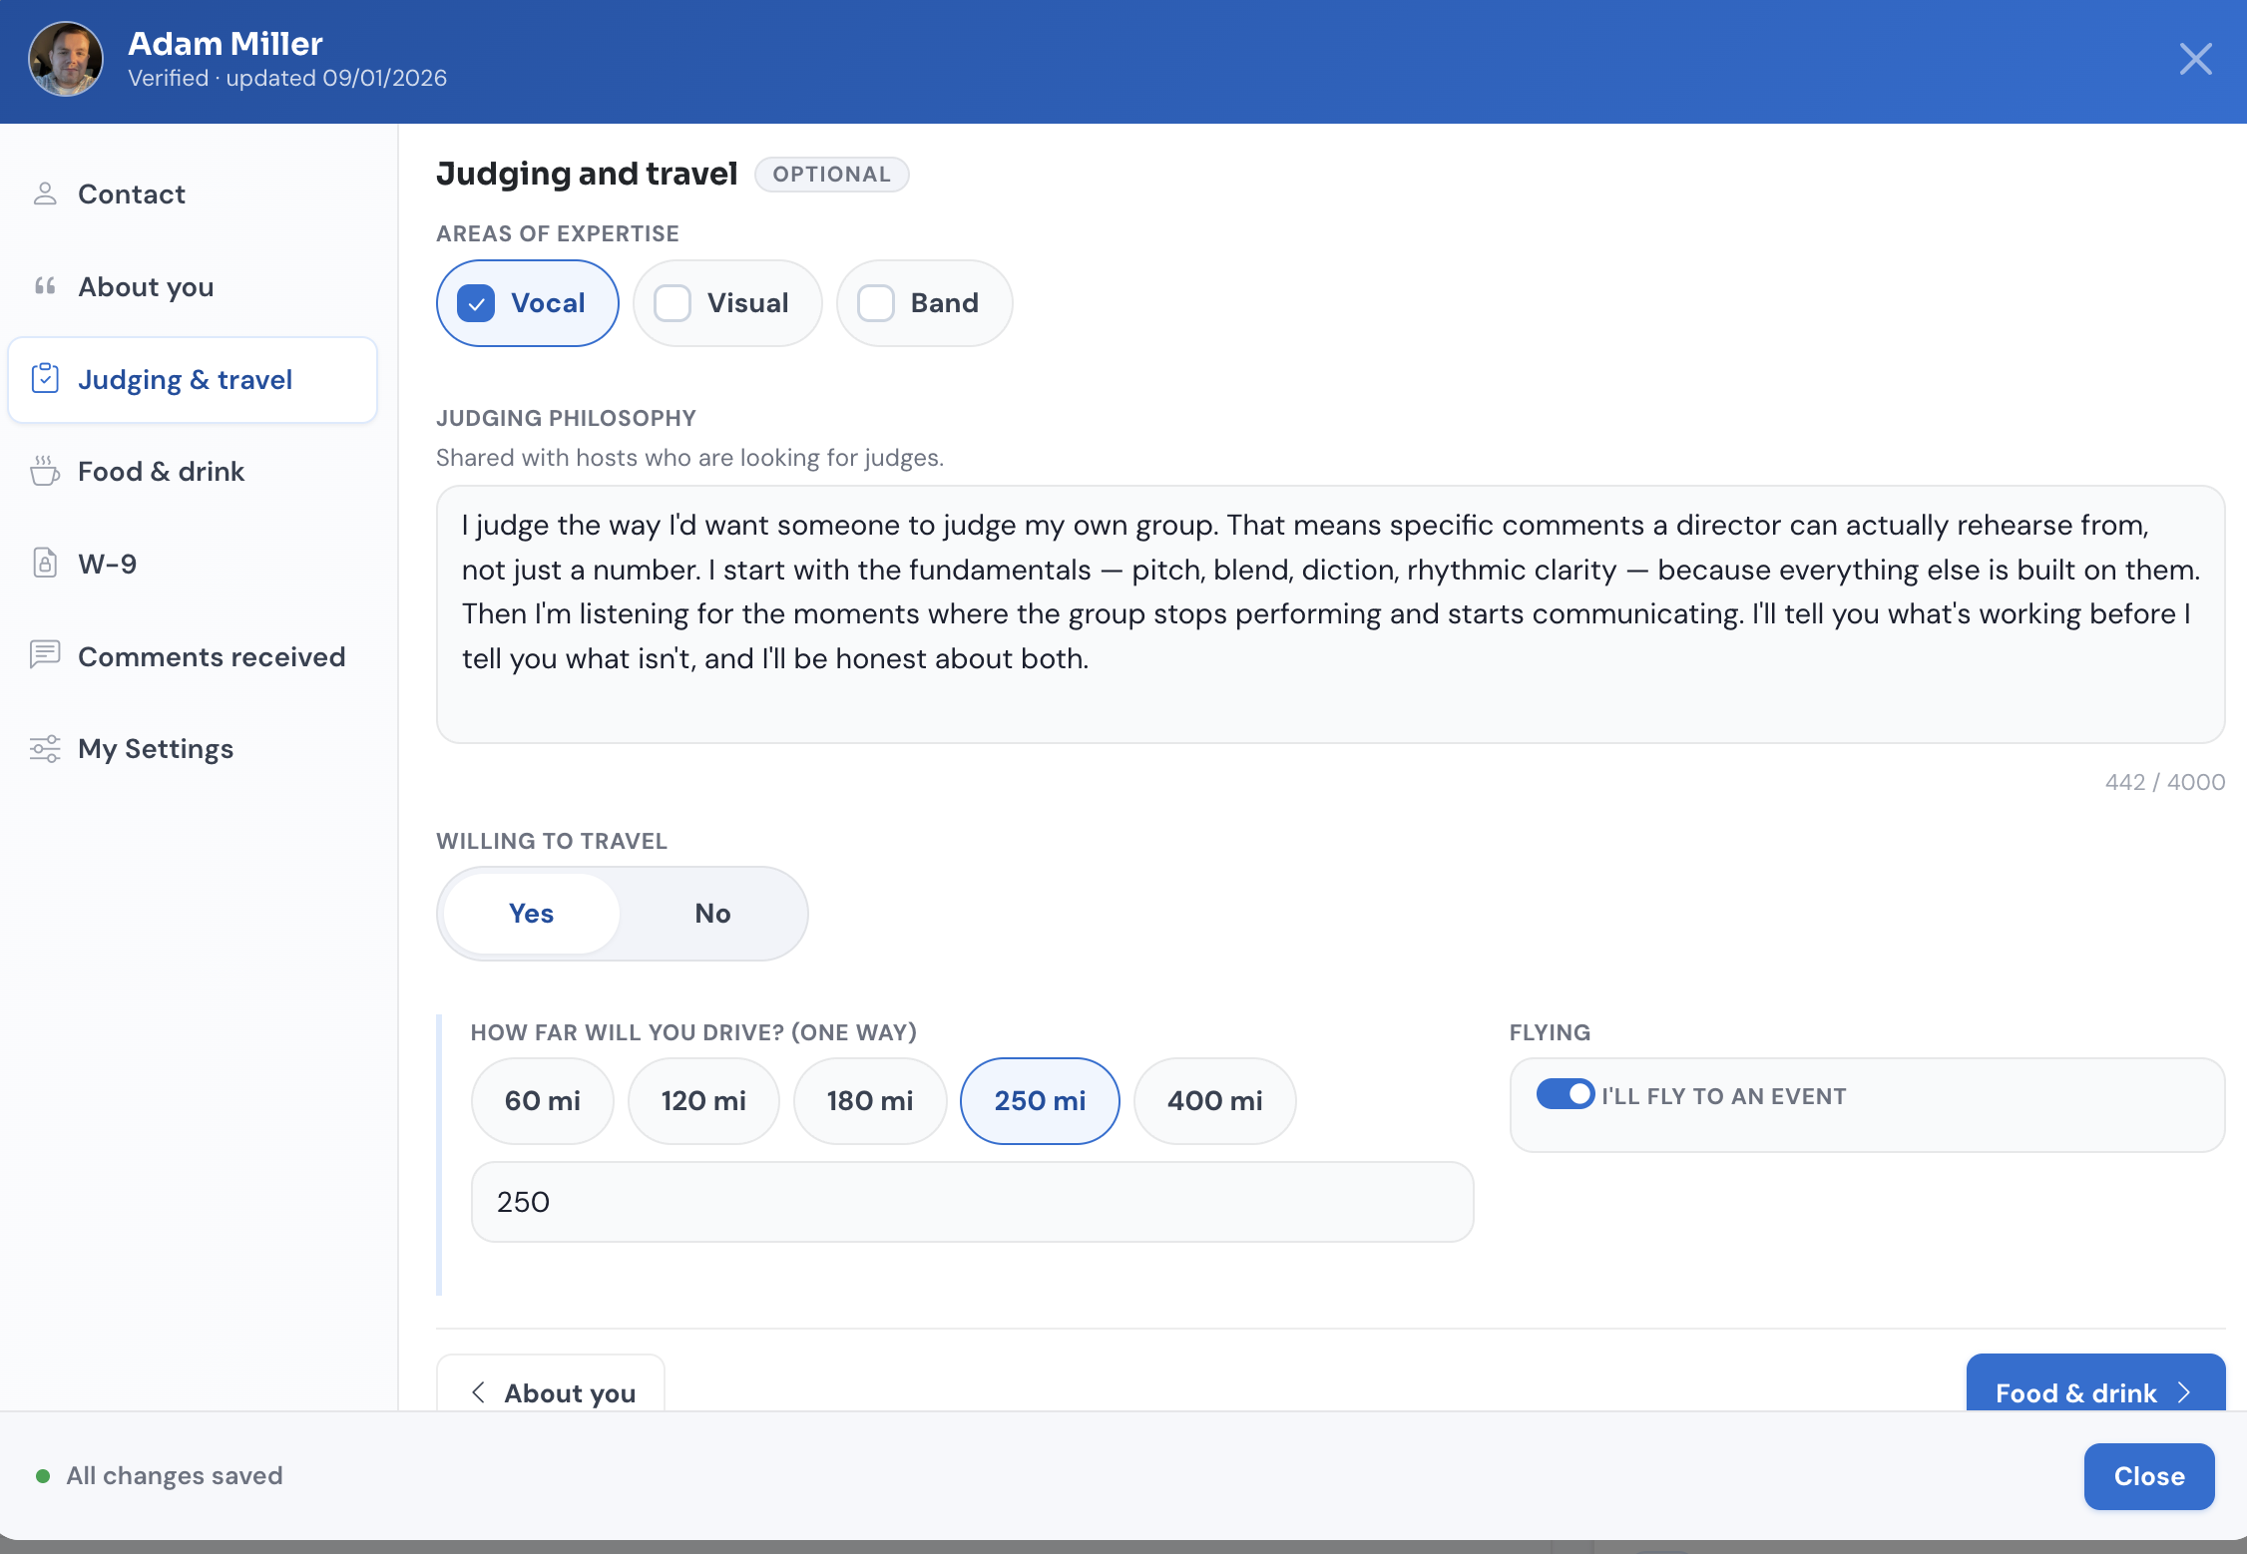Viewport: 2247px width, 1554px height.
Task: Open the My Settings section
Action: tap(193, 749)
